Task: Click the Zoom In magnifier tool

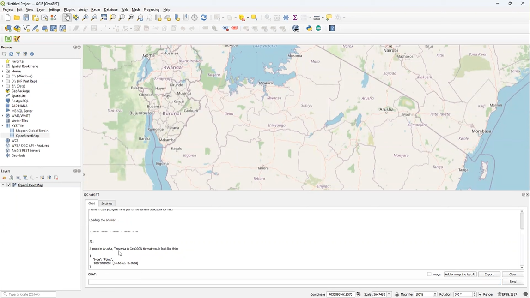Action: tap(85, 18)
